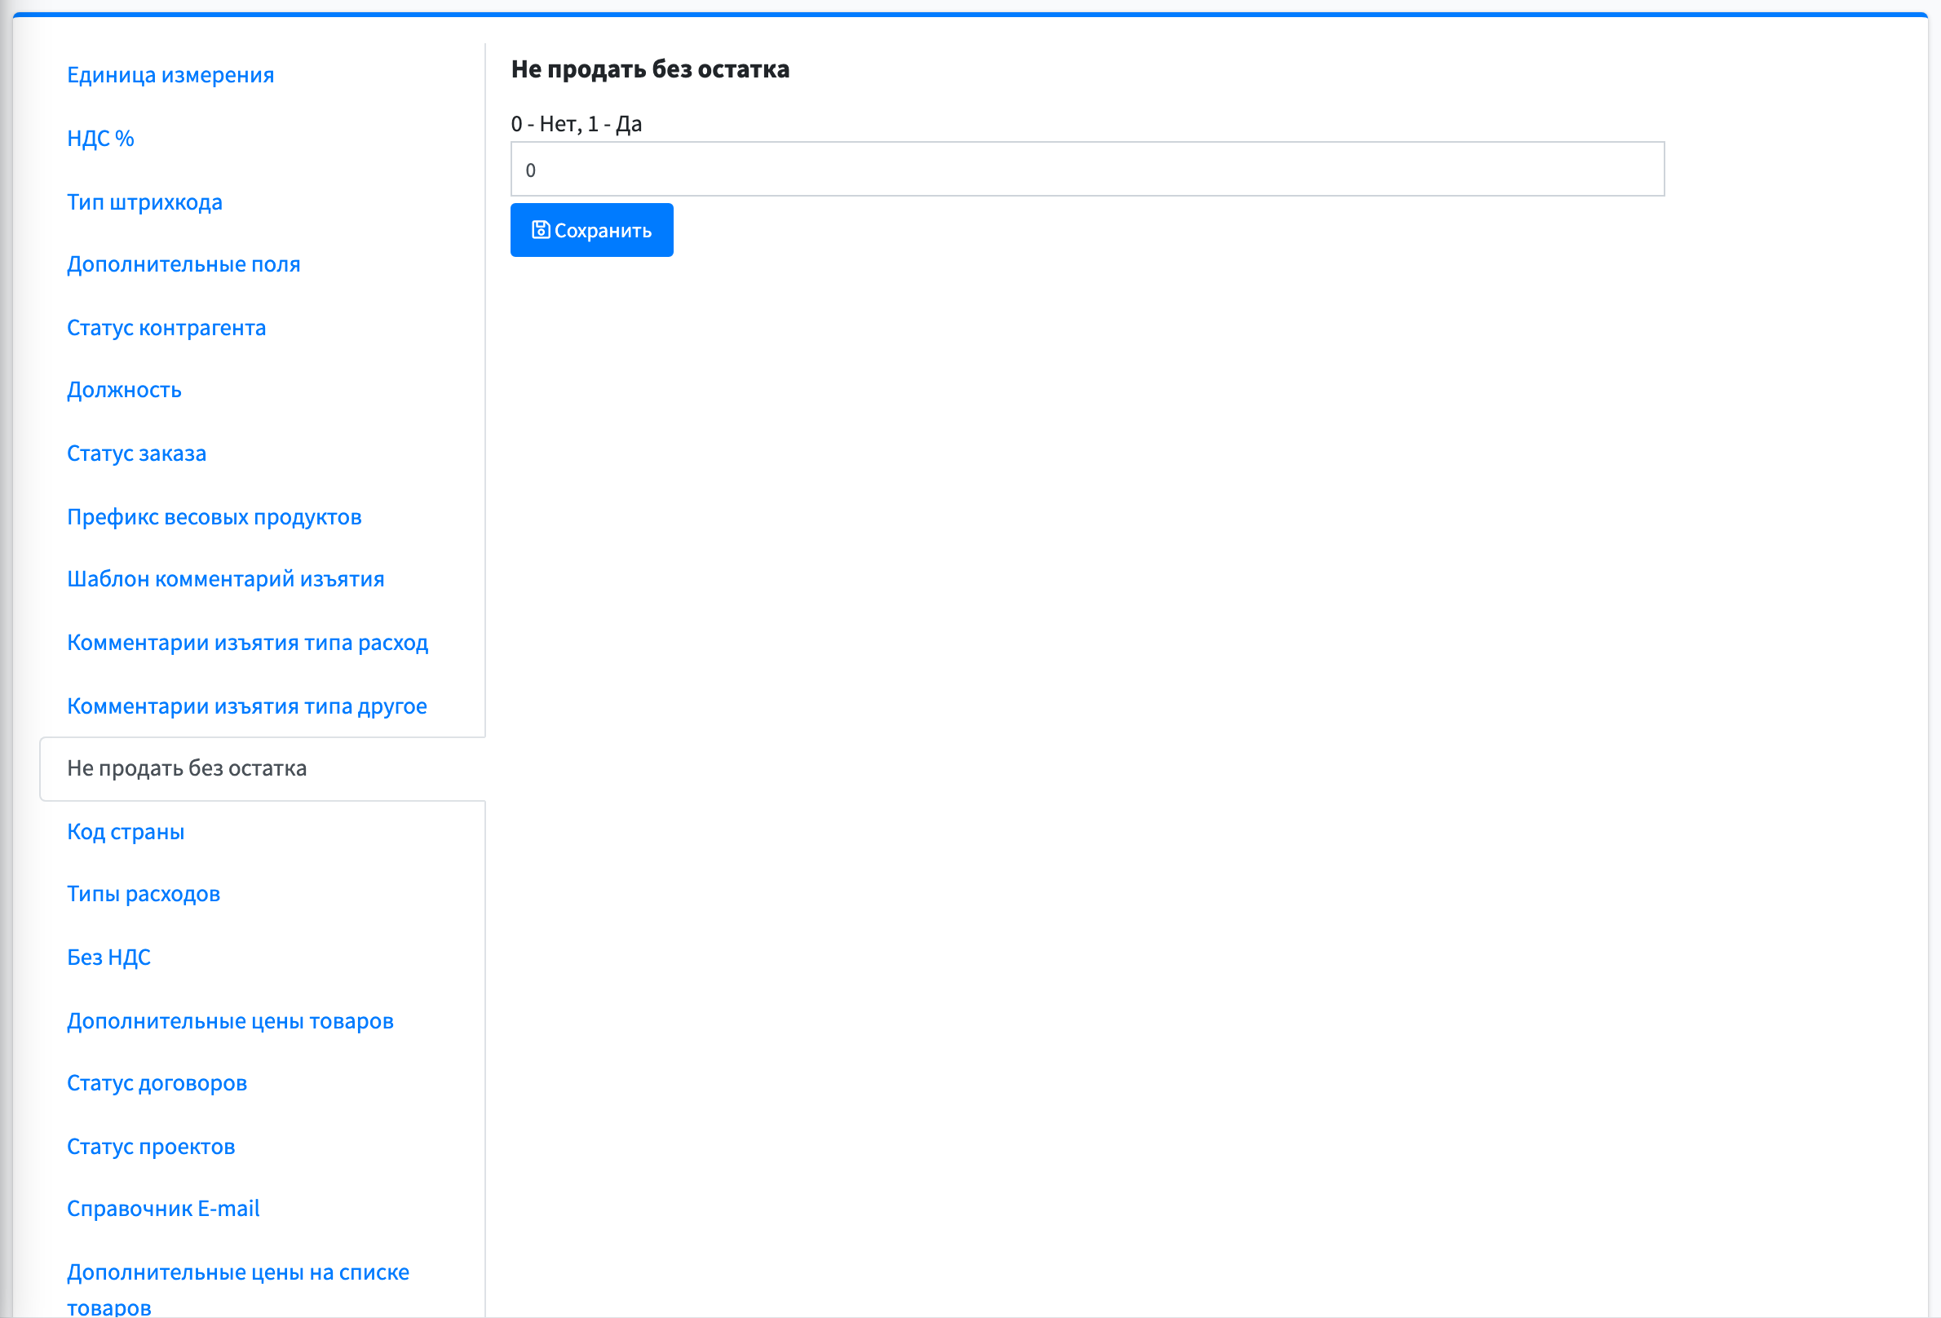Click the Сохранить button
Viewport: 1941px width, 1318px height.
pos(591,230)
